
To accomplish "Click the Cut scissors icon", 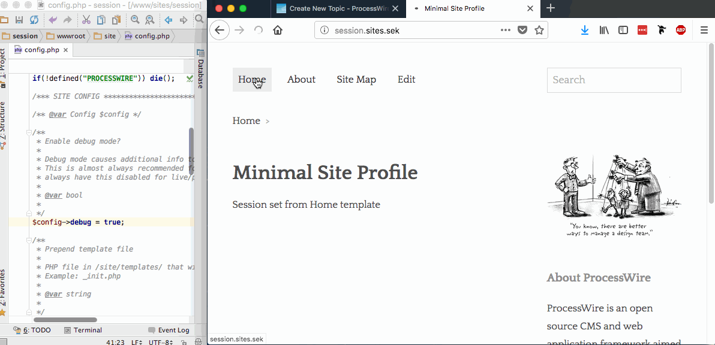I will pyautogui.click(x=86, y=20).
